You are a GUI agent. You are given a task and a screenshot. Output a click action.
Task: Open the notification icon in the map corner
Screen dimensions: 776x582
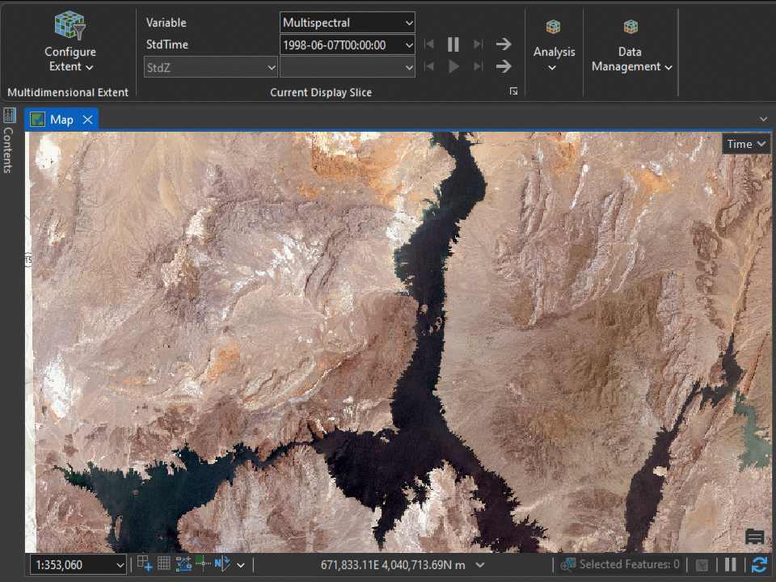tap(755, 536)
